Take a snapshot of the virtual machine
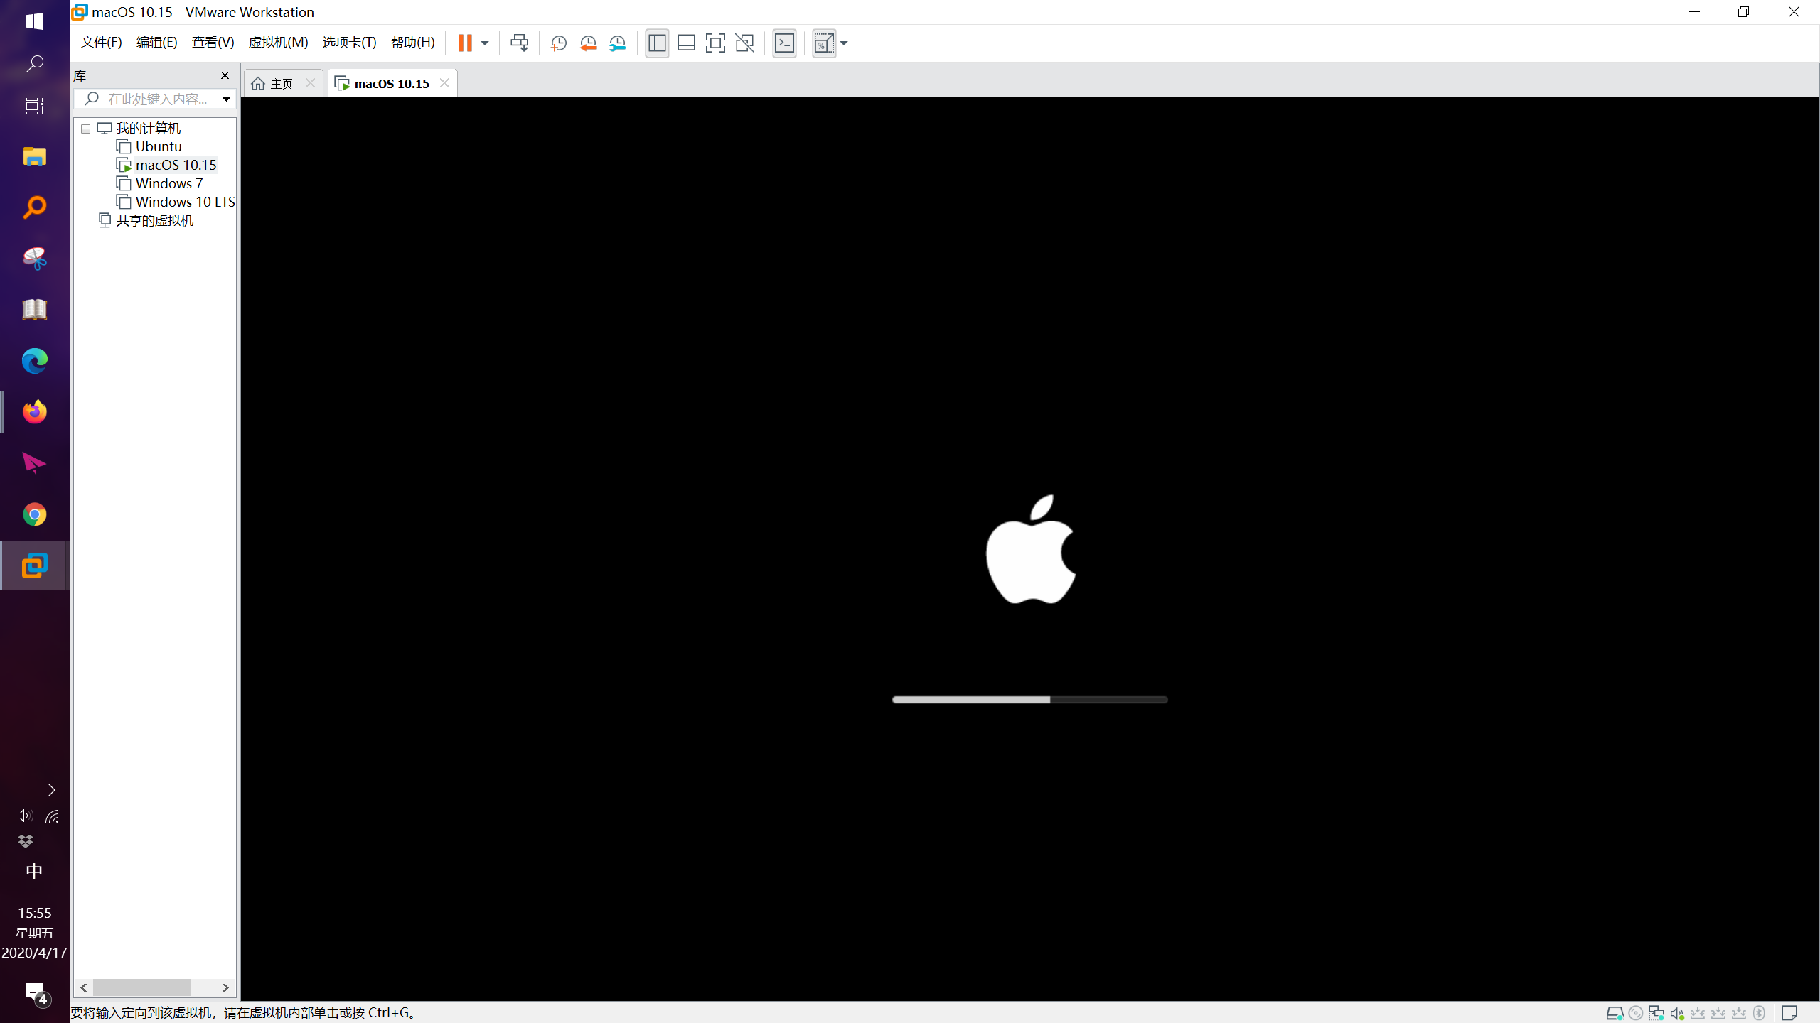1820x1023 pixels. (559, 43)
